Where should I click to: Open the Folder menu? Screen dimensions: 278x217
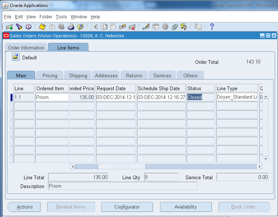pos(46,17)
